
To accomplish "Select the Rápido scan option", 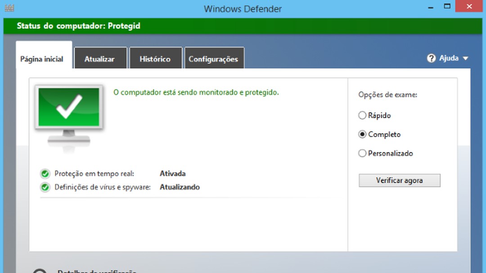I will point(362,115).
